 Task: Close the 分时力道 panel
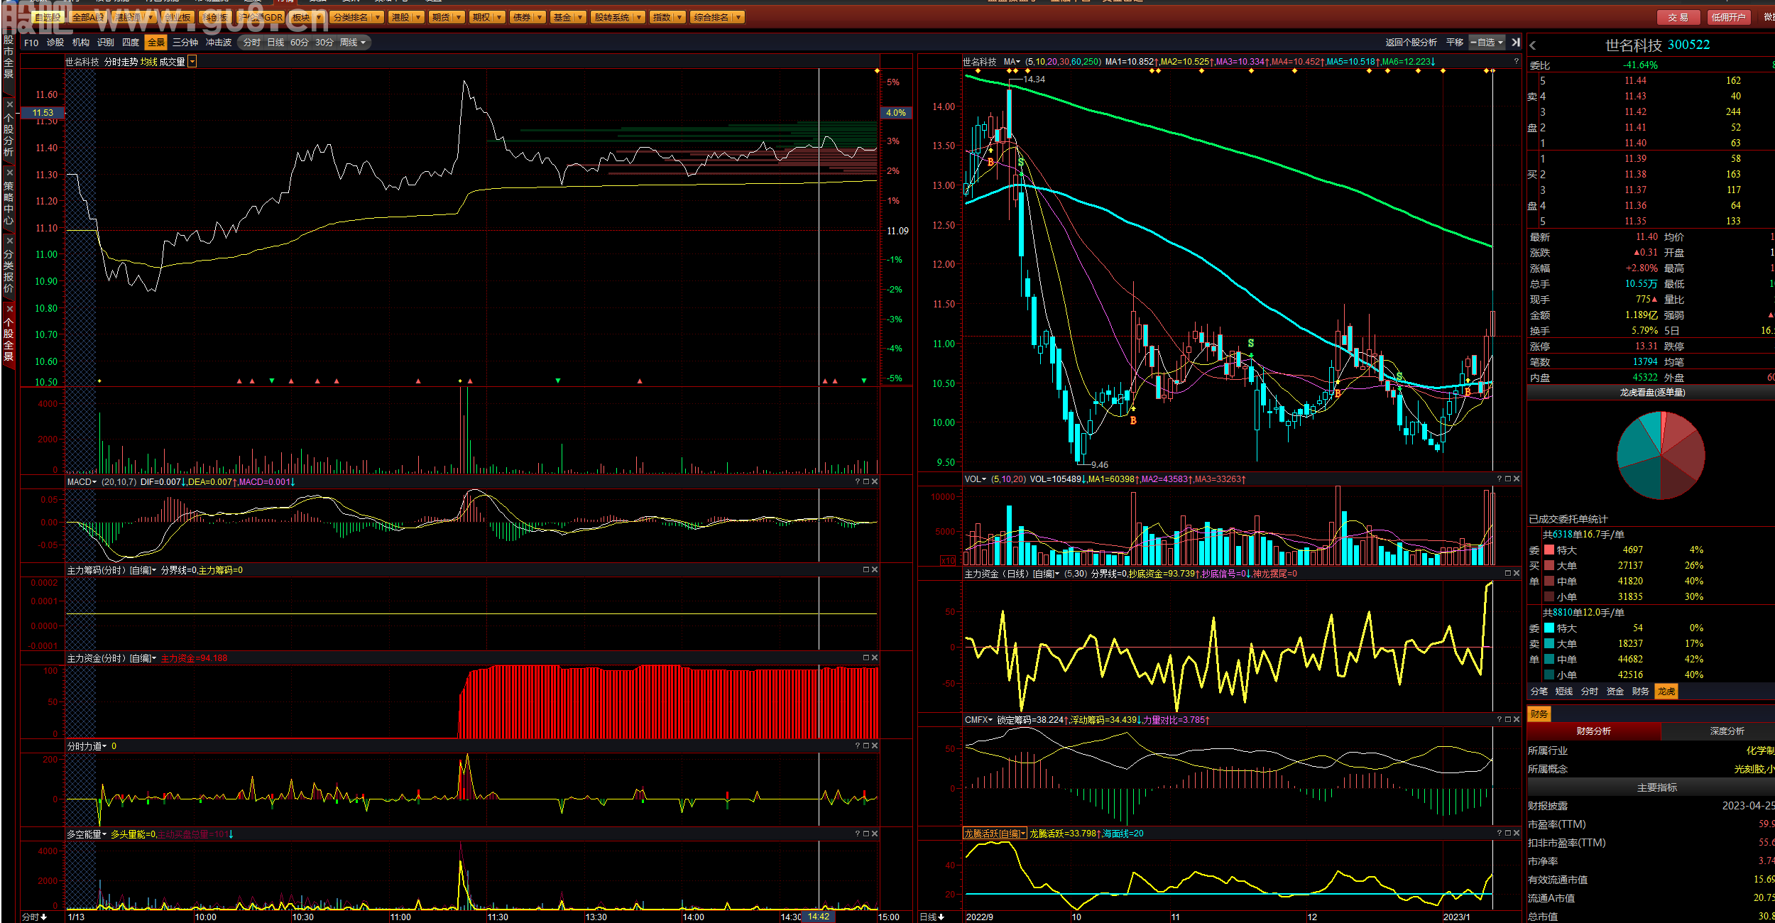[875, 745]
